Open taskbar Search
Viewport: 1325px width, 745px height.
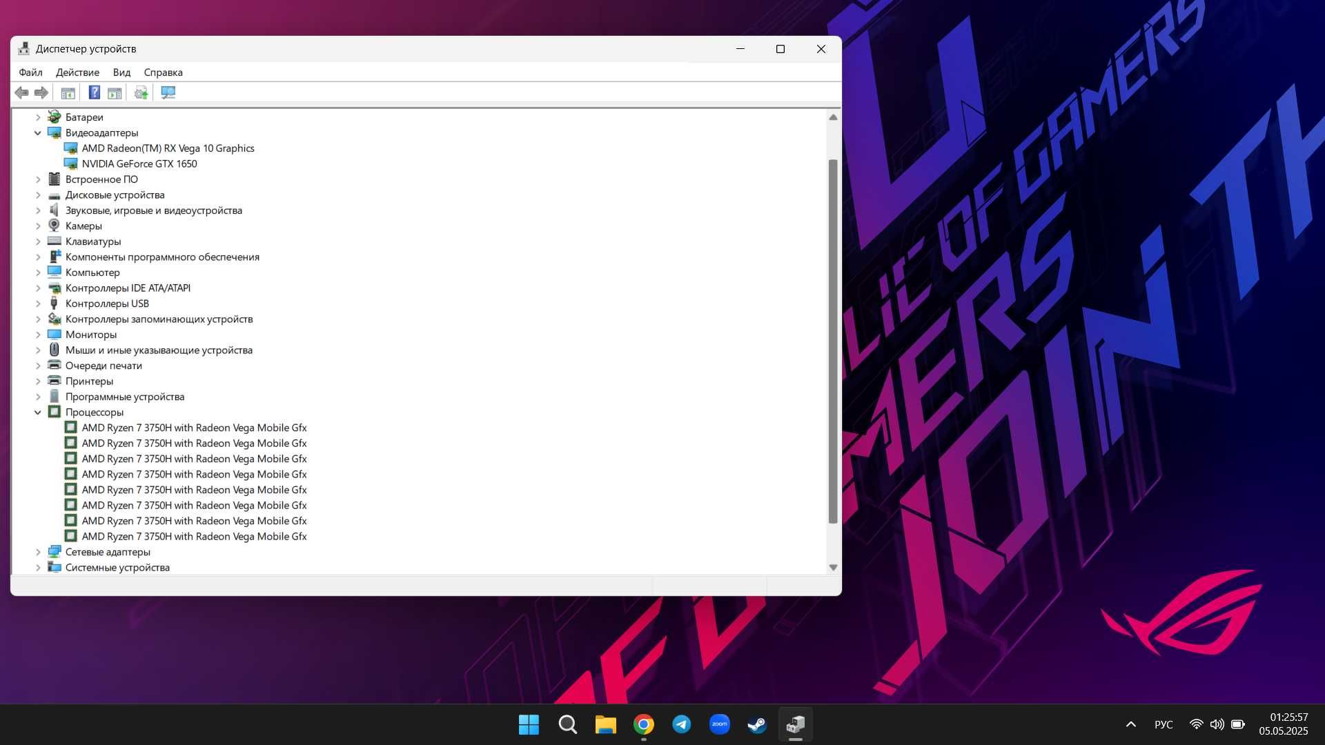point(567,724)
